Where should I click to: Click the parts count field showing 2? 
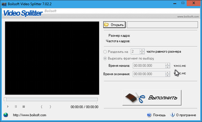[x=135, y=52]
